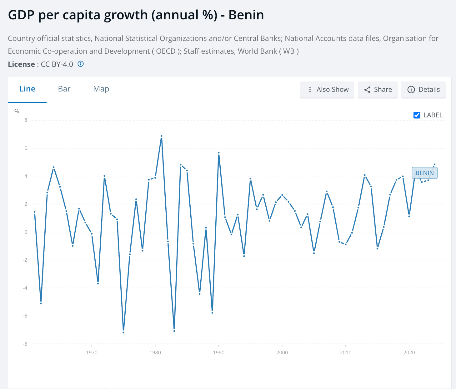The height and width of the screenshot is (389, 456).
Task: Click the 1990 peak data point
Action: 219,153
